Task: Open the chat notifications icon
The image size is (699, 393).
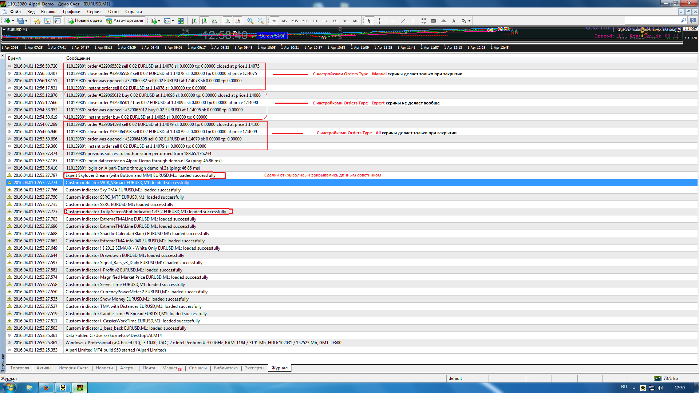Action: coord(693,20)
